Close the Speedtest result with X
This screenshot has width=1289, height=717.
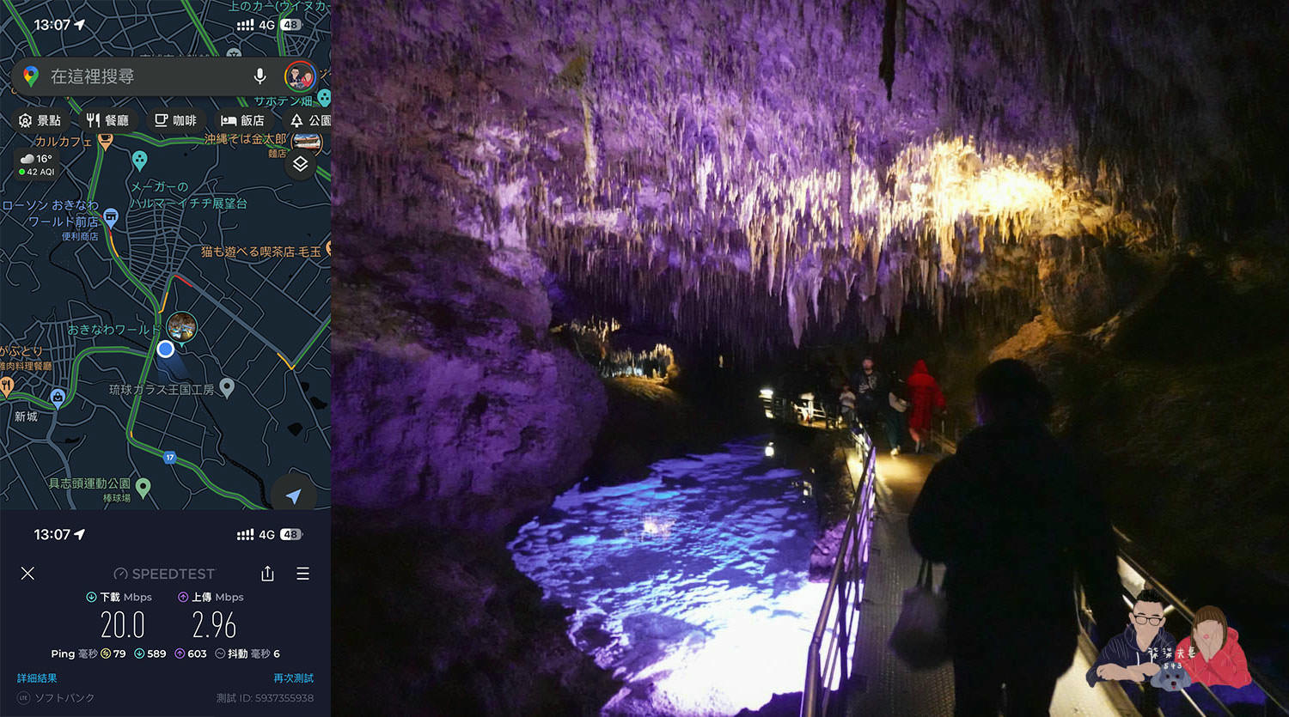point(27,574)
